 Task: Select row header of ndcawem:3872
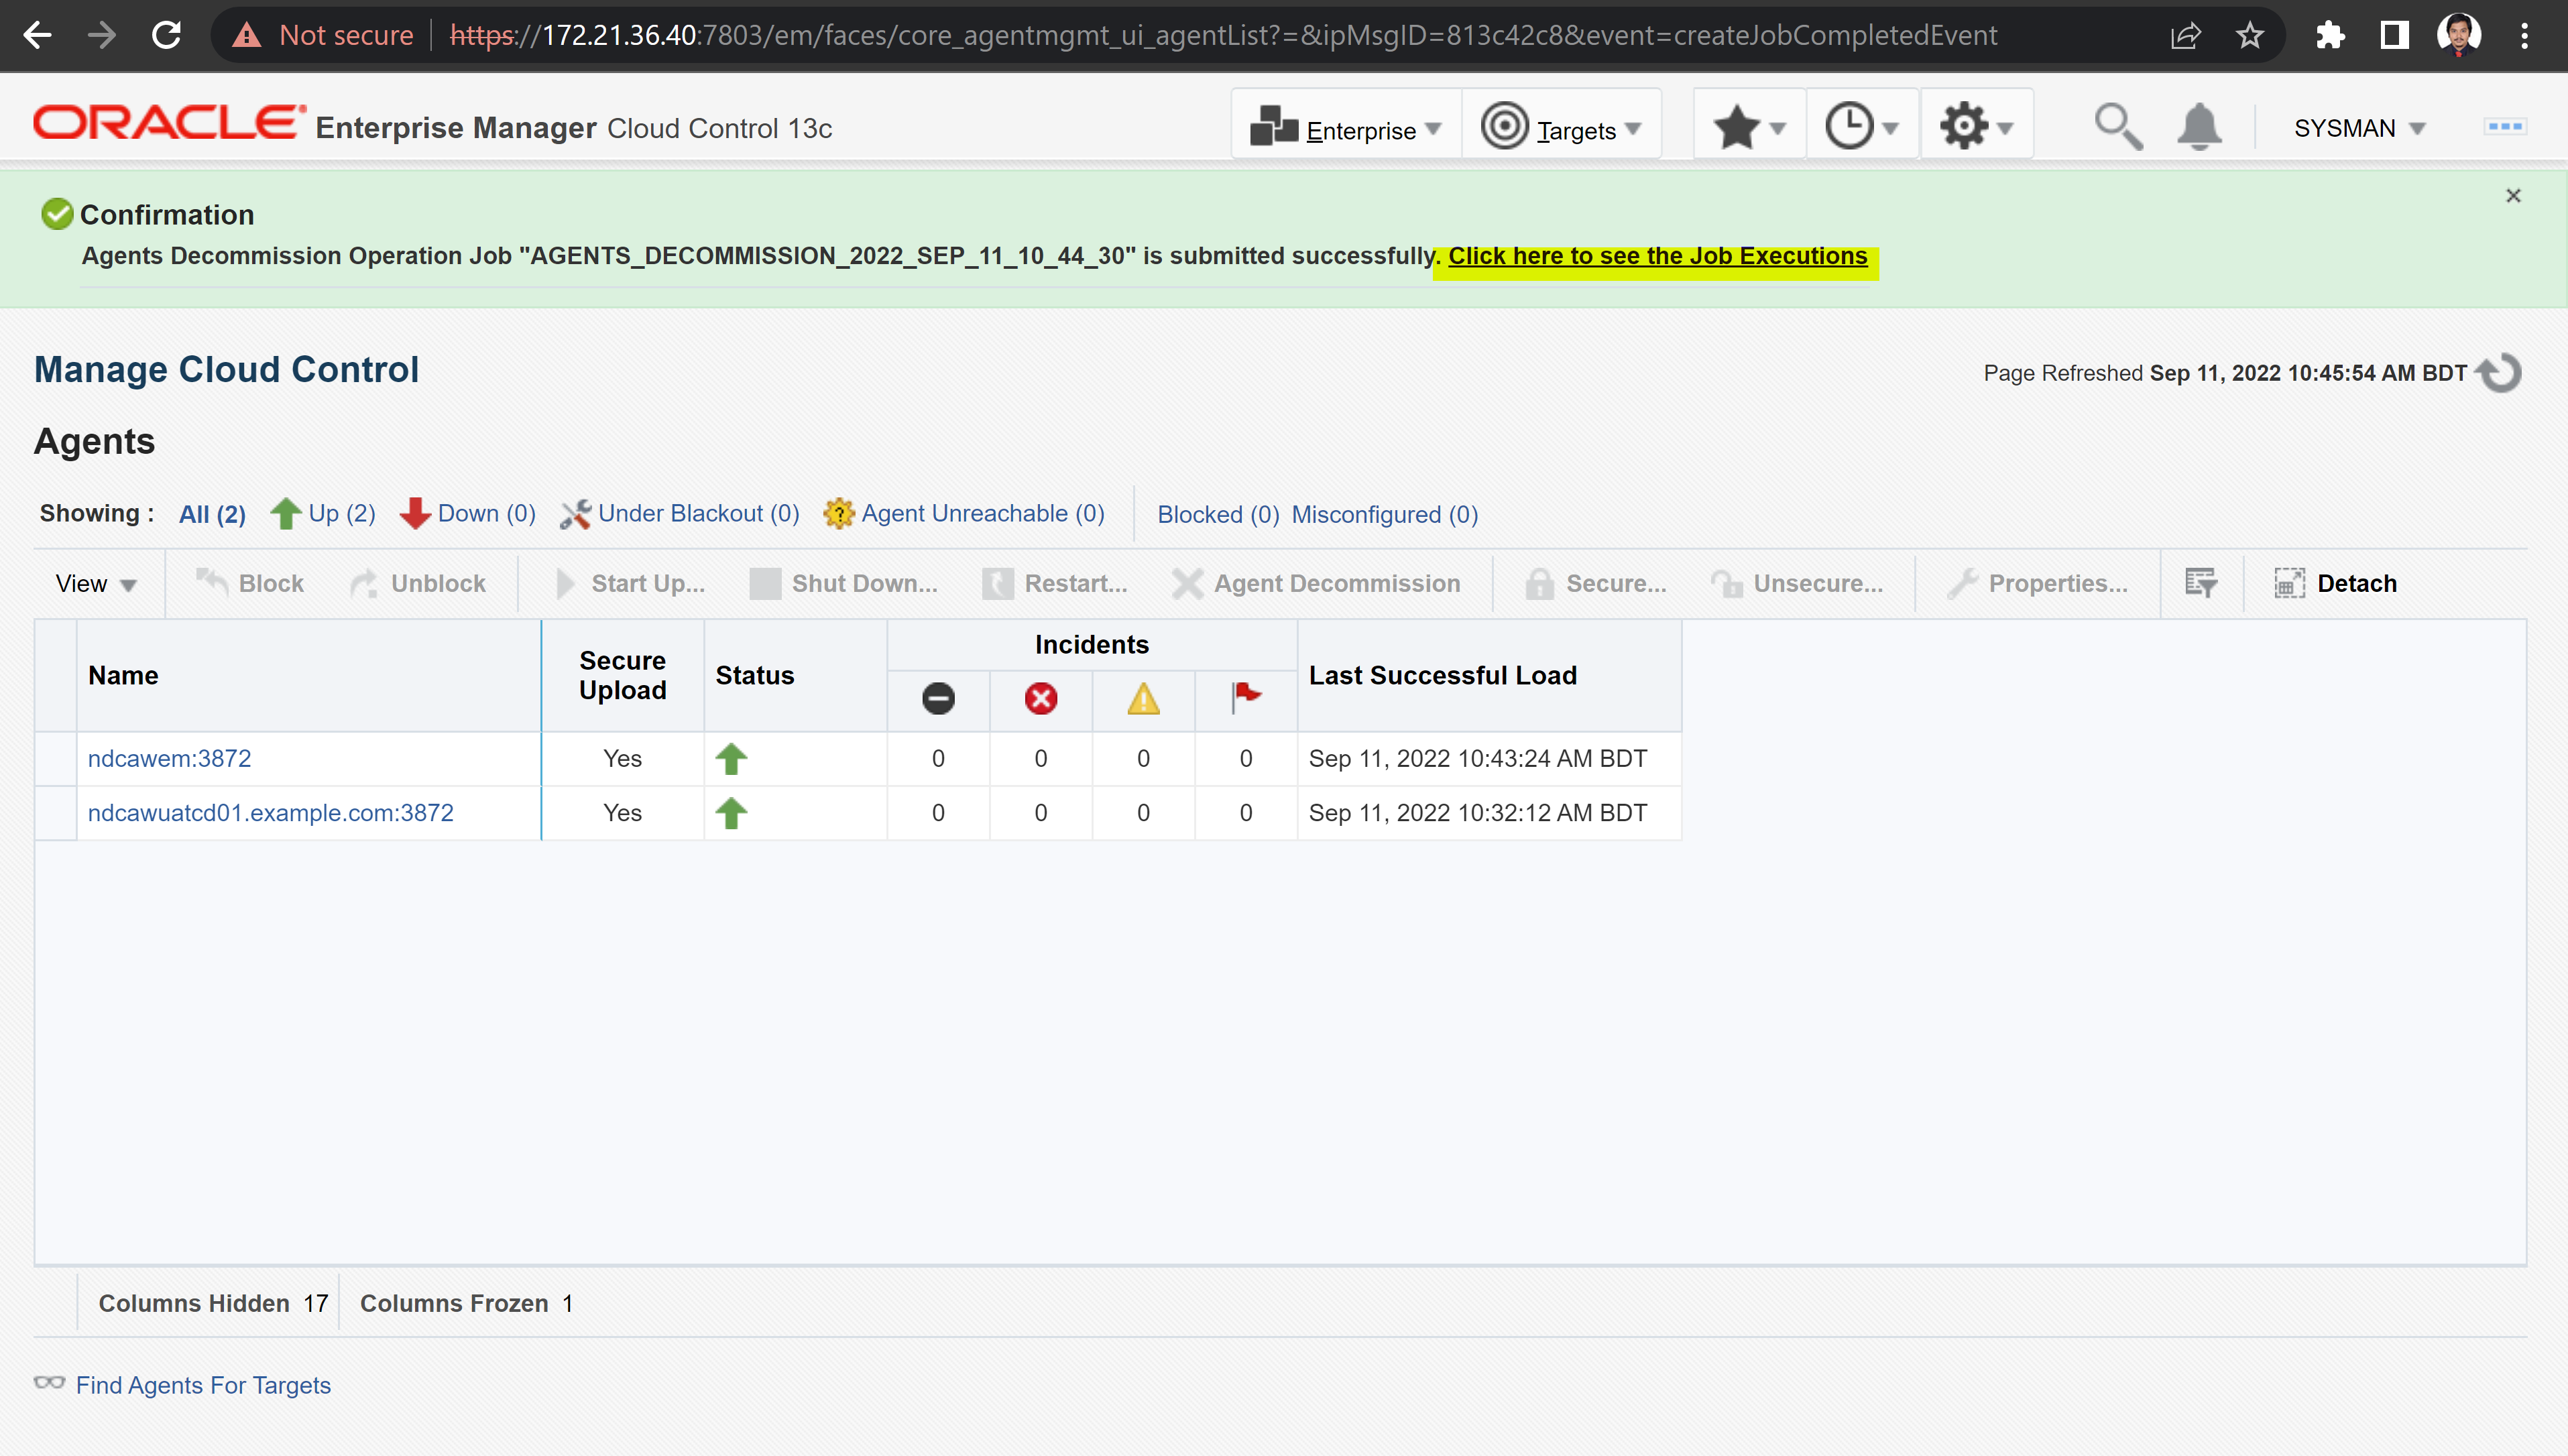pos(56,759)
